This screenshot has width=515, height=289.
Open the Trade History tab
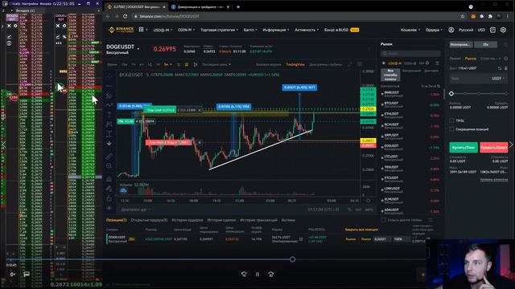click(221, 220)
